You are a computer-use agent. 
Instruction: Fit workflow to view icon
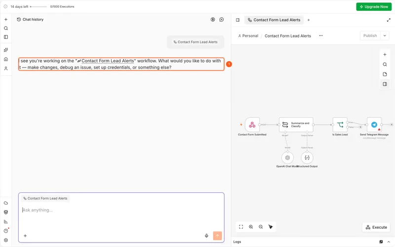[x=241, y=227]
